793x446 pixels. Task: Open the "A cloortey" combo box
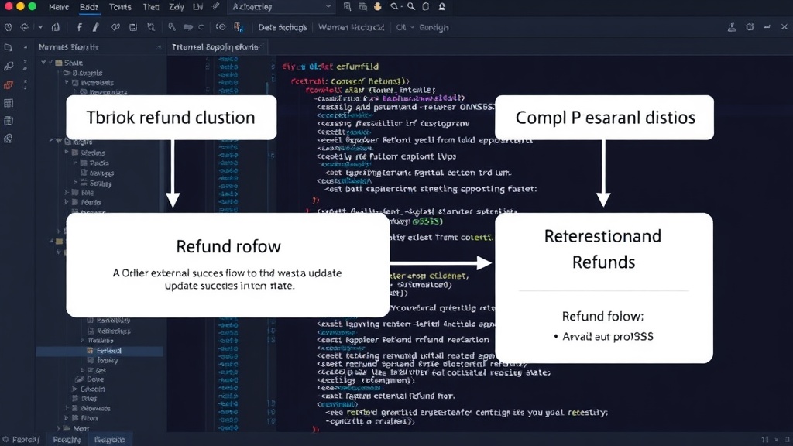pos(281,7)
